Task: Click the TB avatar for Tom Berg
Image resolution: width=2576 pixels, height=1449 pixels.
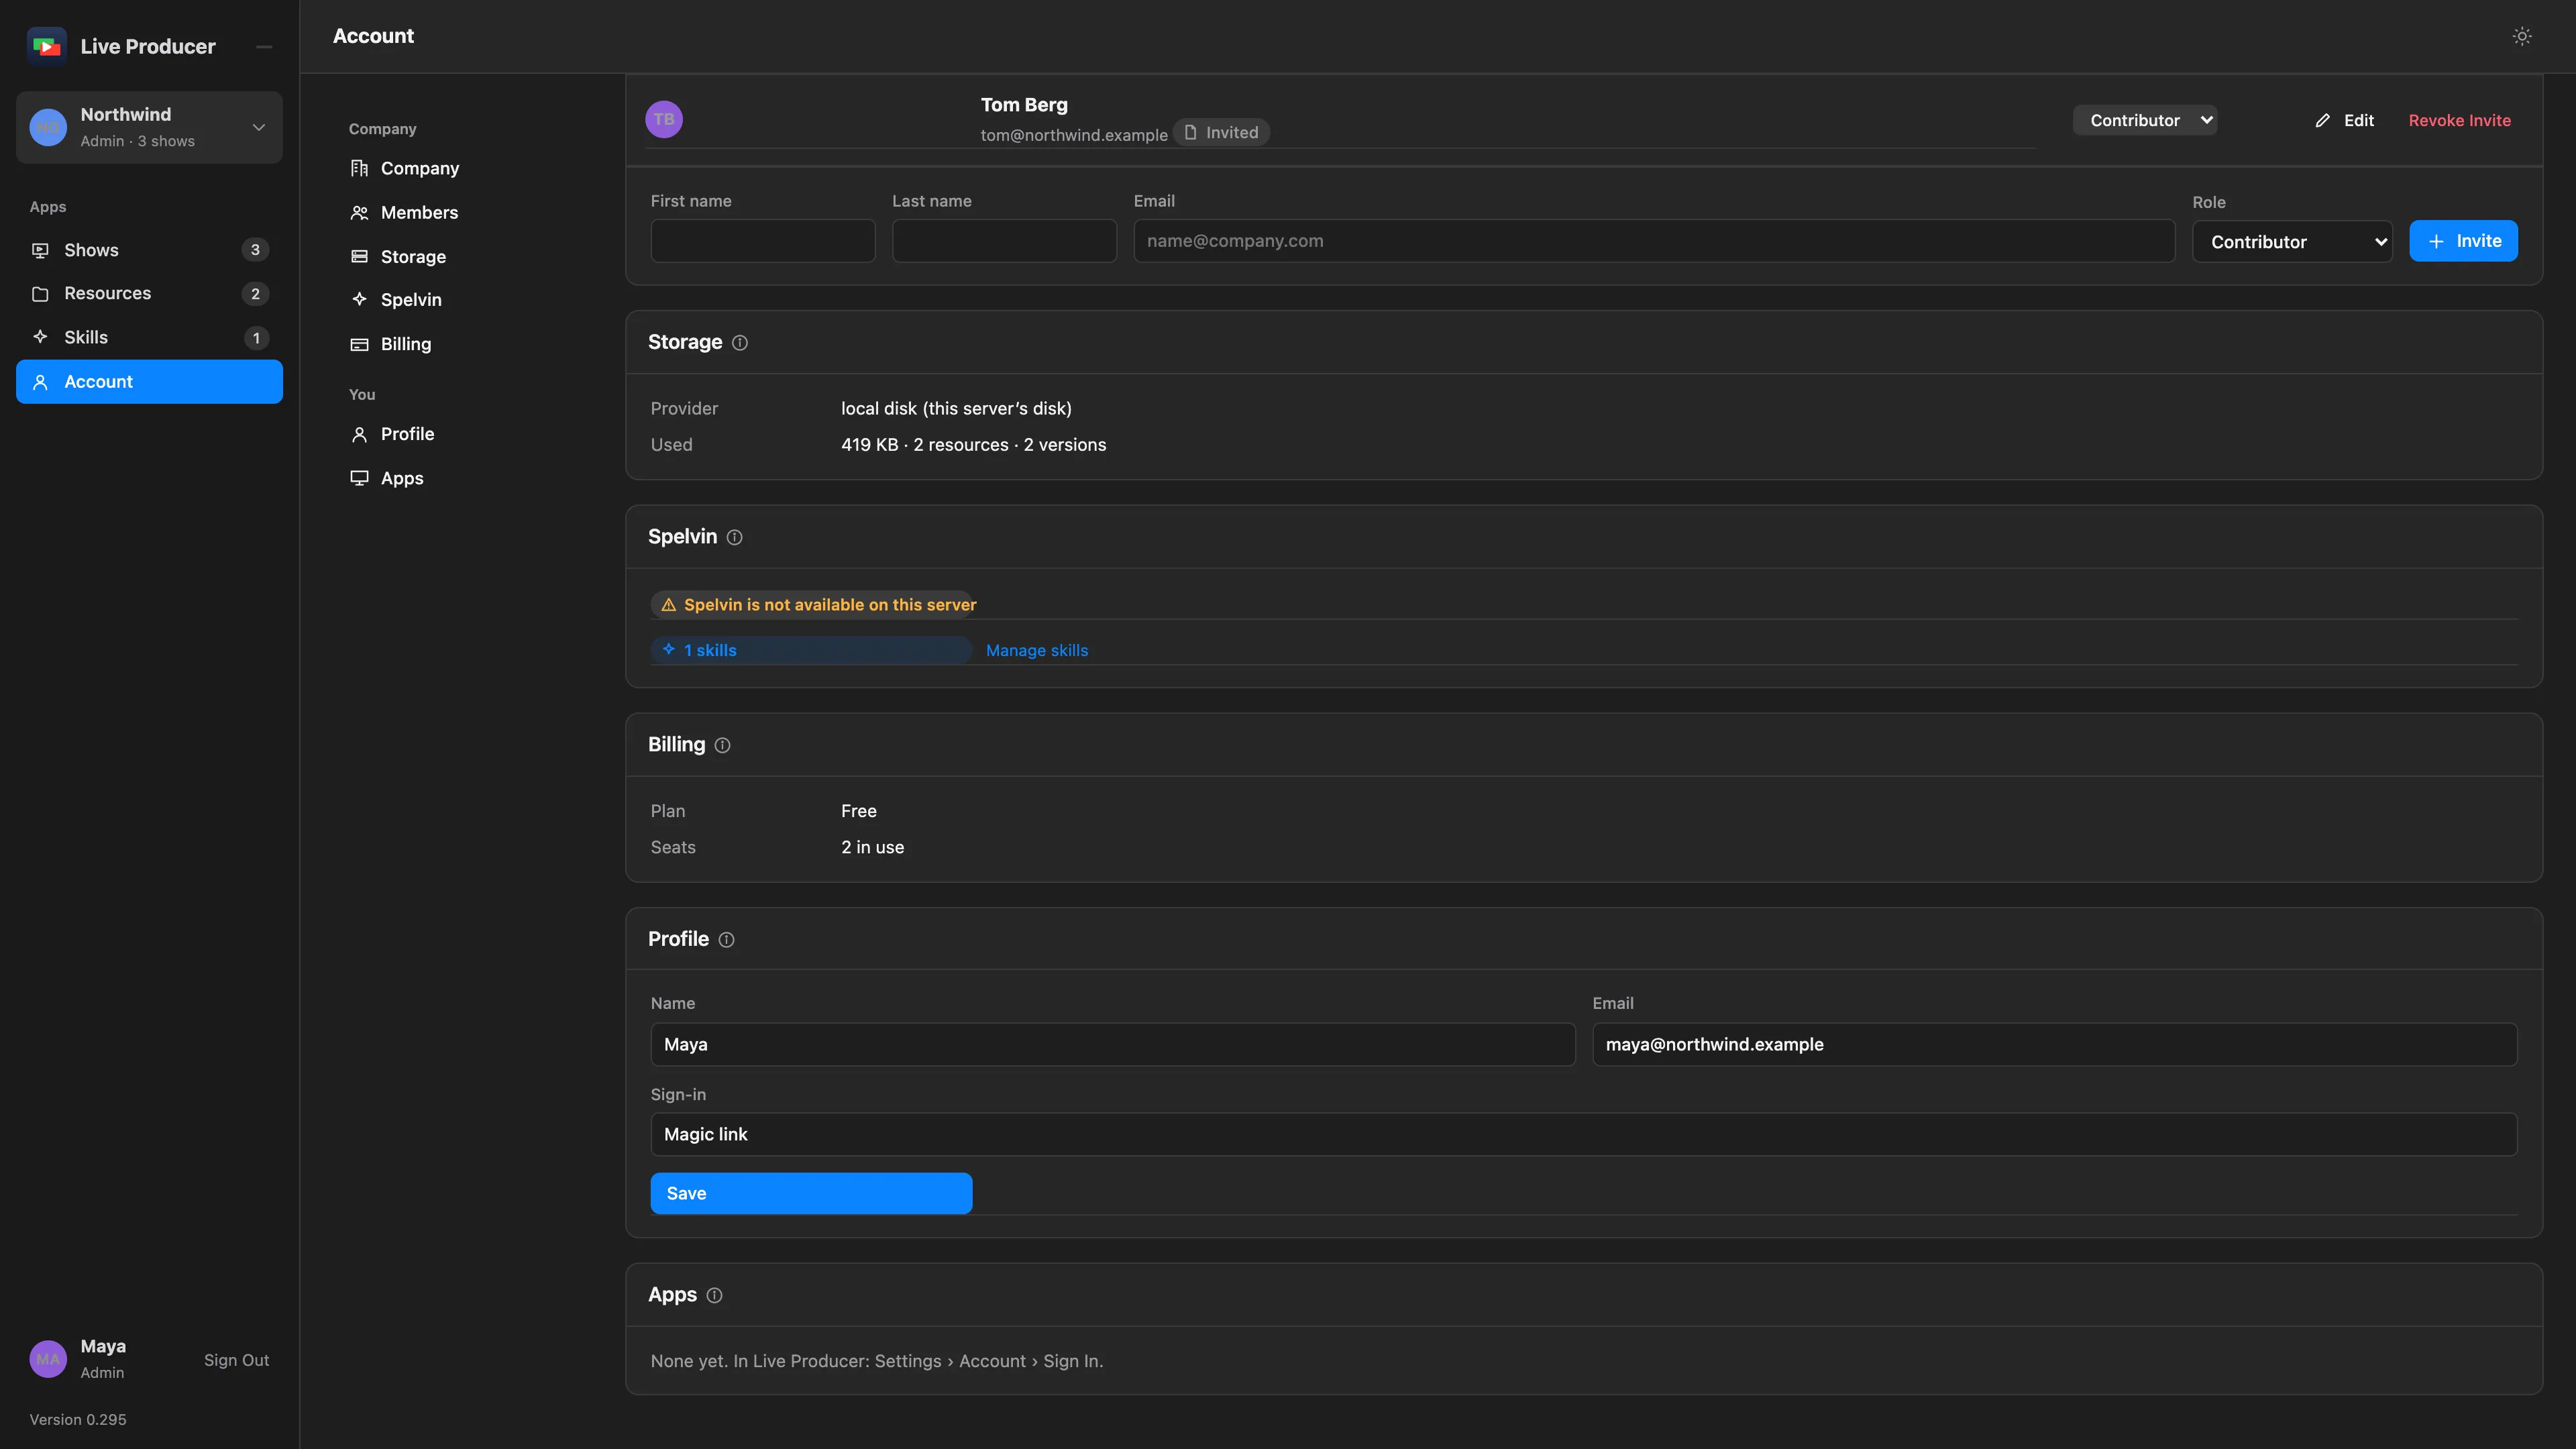Action: tap(664, 119)
